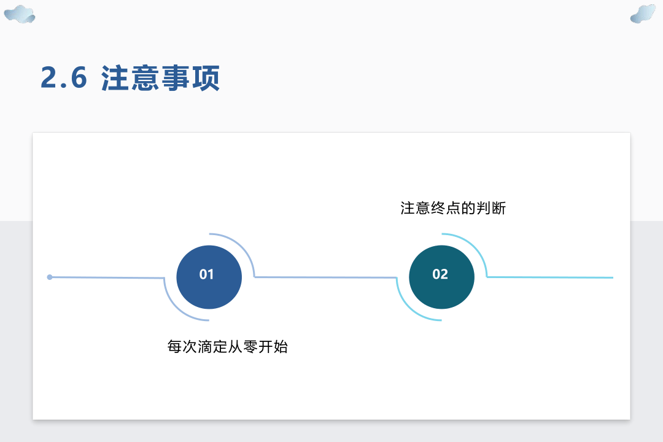This screenshot has height=442, width=663.
Task: Click the line connecting circles 01 and 02
Action: click(x=325, y=277)
